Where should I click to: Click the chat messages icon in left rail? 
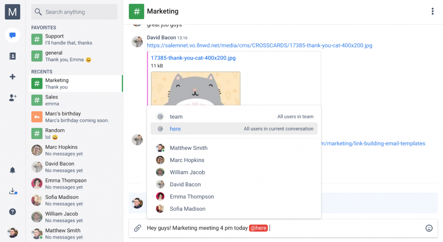tap(13, 35)
